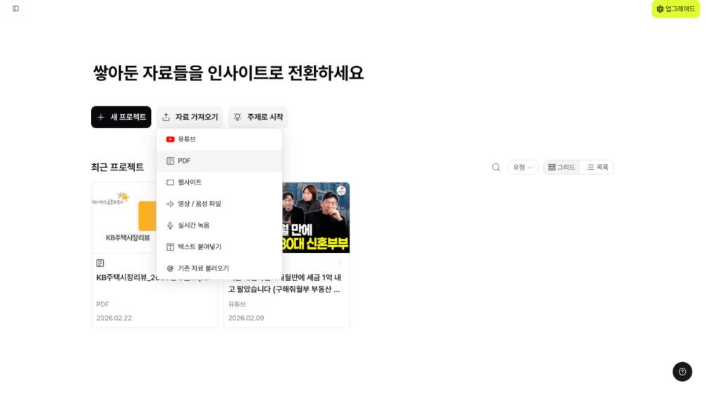The image size is (705, 398).
Task: Open the 신혼부부 YouTube video thumbnail
Action: pos(316,218)
